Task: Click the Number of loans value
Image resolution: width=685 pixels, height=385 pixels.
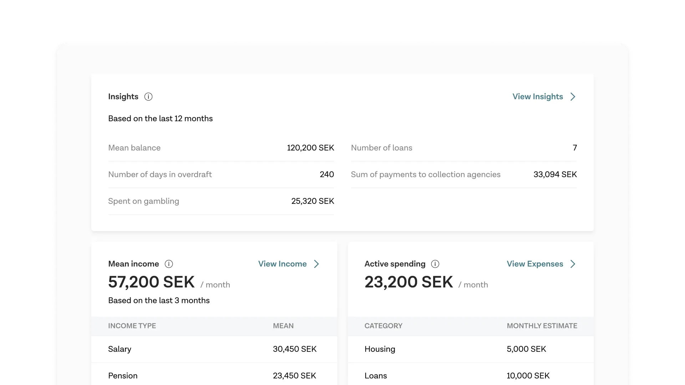Action: pyautogui.click(x=574, y=148)
